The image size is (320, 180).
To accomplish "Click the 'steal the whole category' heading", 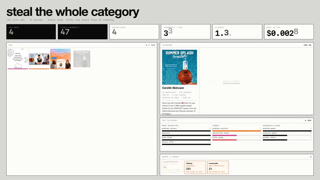I will 73,12.
